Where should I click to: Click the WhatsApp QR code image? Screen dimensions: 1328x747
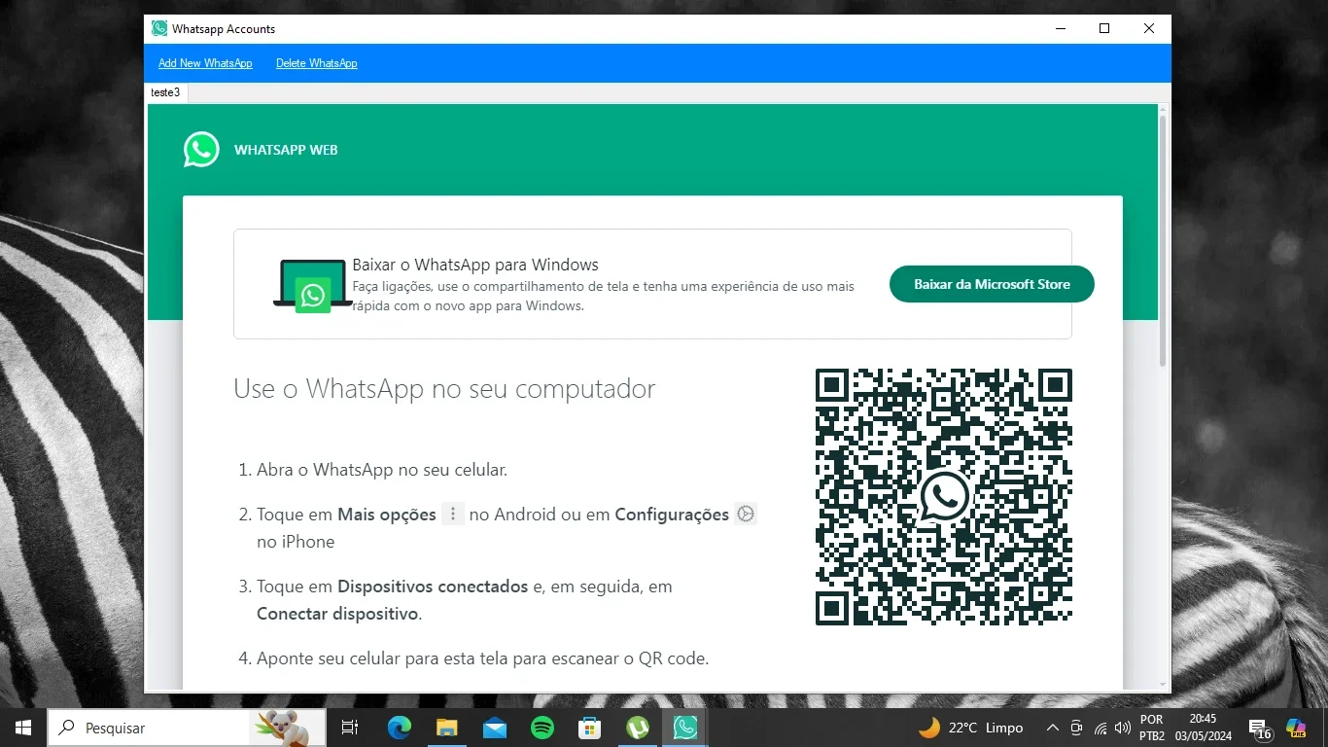944,496
